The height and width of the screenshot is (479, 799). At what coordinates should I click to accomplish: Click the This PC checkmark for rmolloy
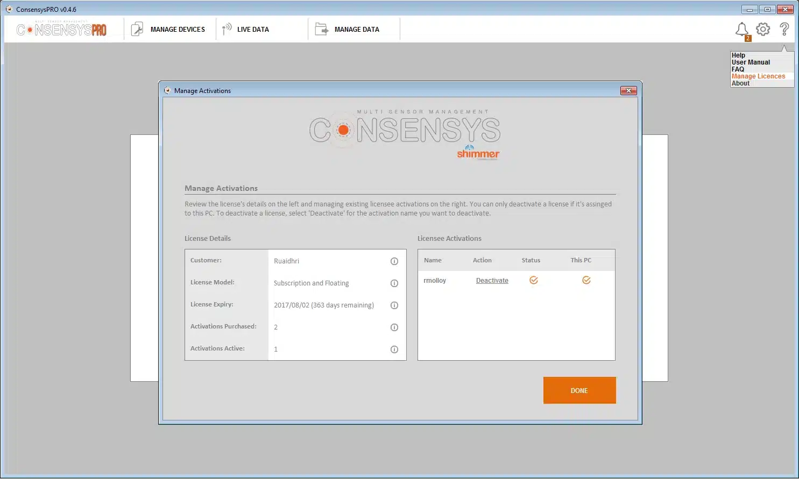point(586,280)
